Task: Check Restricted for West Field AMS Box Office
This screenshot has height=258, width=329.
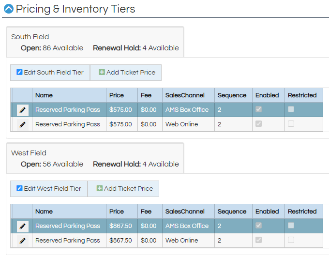Action: 291,226
